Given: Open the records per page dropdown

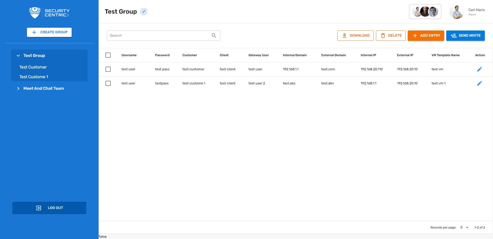Looking at the screenshot, I should [464, 227].
